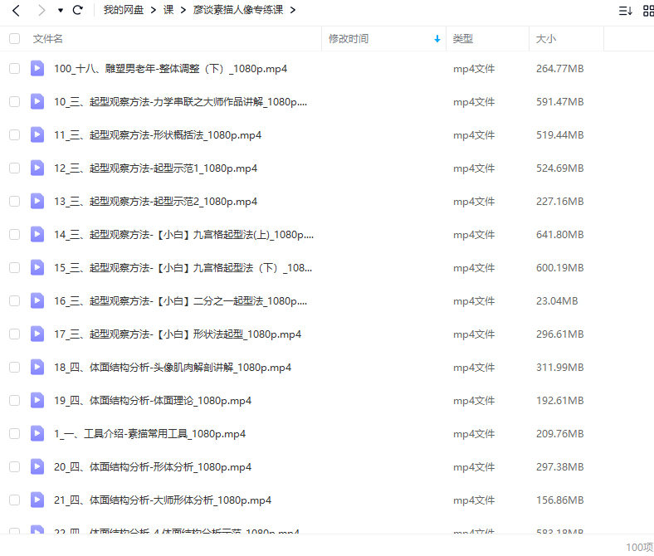Expand the chevron after 彦谈素描人像专练课
Screen dimensions: 654x556
click(x=293, y=11)
